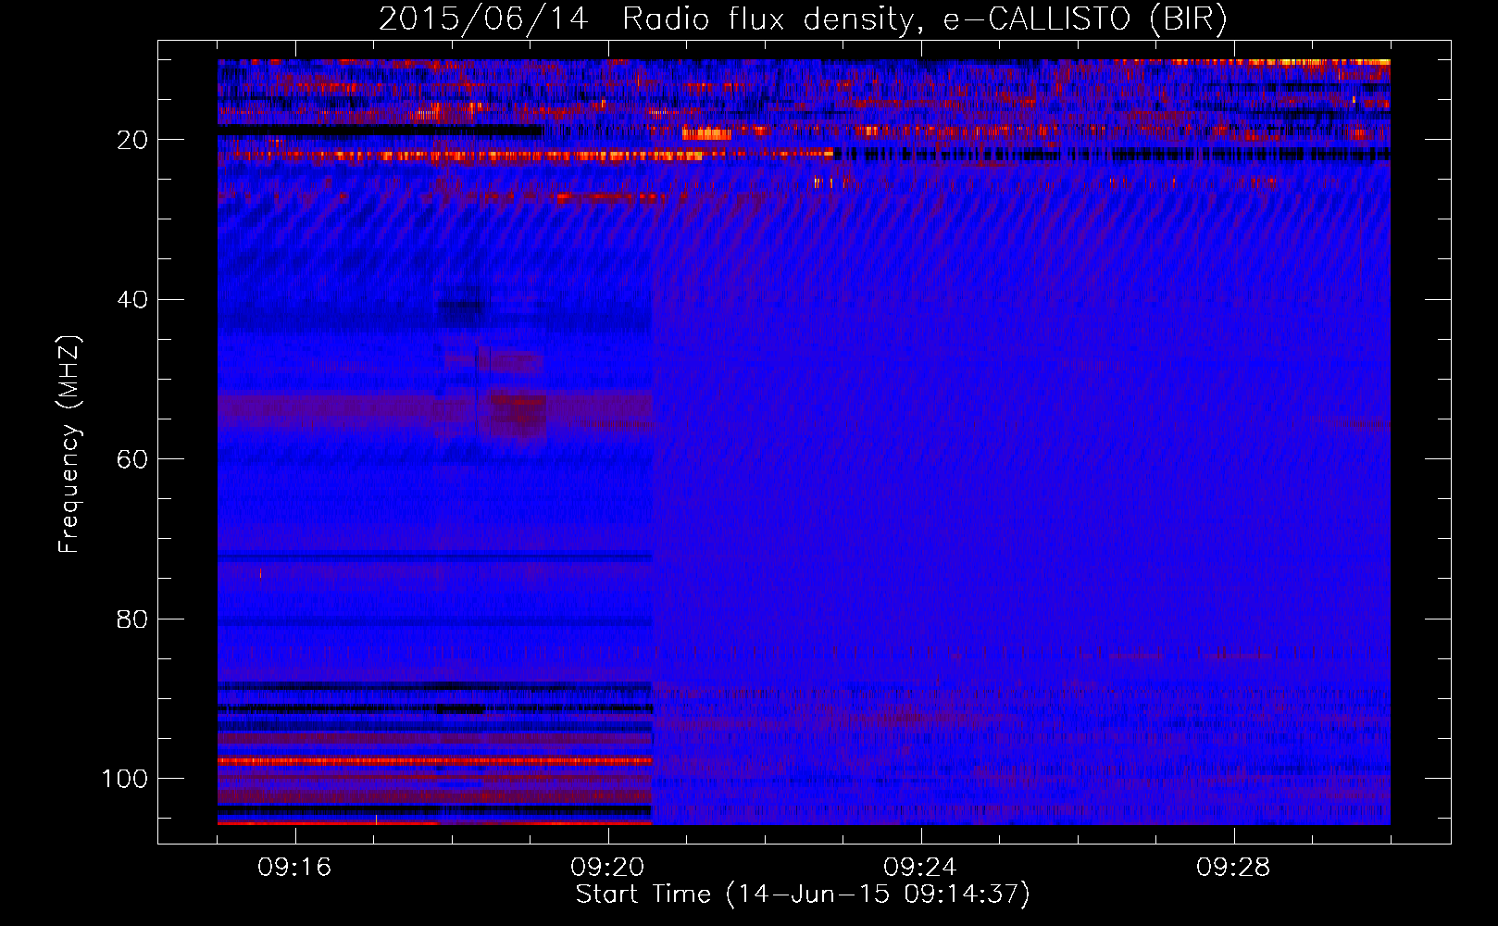
Task: Click the 20 MHz frequency tick label
Action: 132,140
